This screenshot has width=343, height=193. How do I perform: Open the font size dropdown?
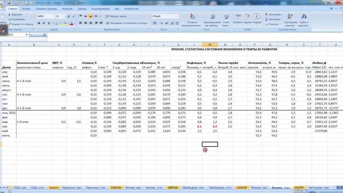(x=64, y=16)
